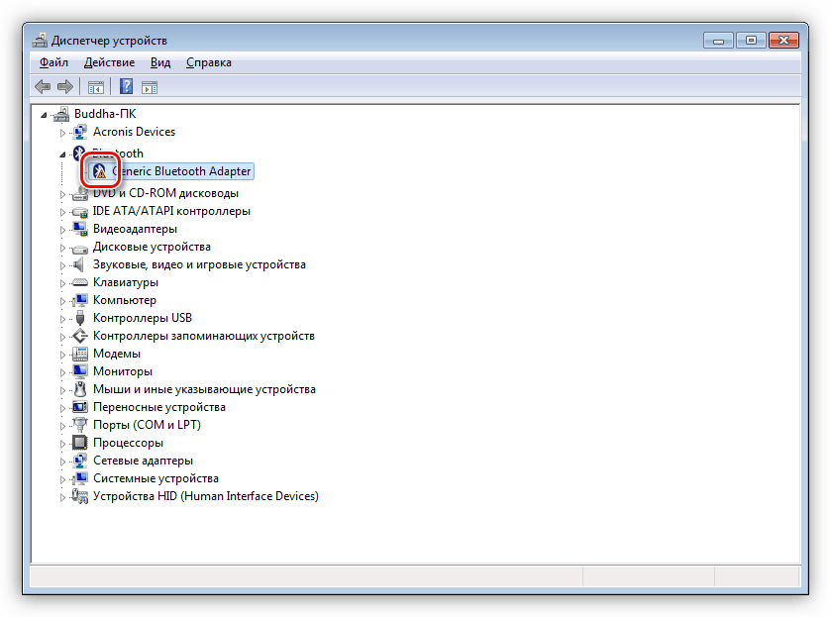Close the Диспетчер устройств window
Image resolution: width=831 pixels, height=617 pixels.
point(783,41)
